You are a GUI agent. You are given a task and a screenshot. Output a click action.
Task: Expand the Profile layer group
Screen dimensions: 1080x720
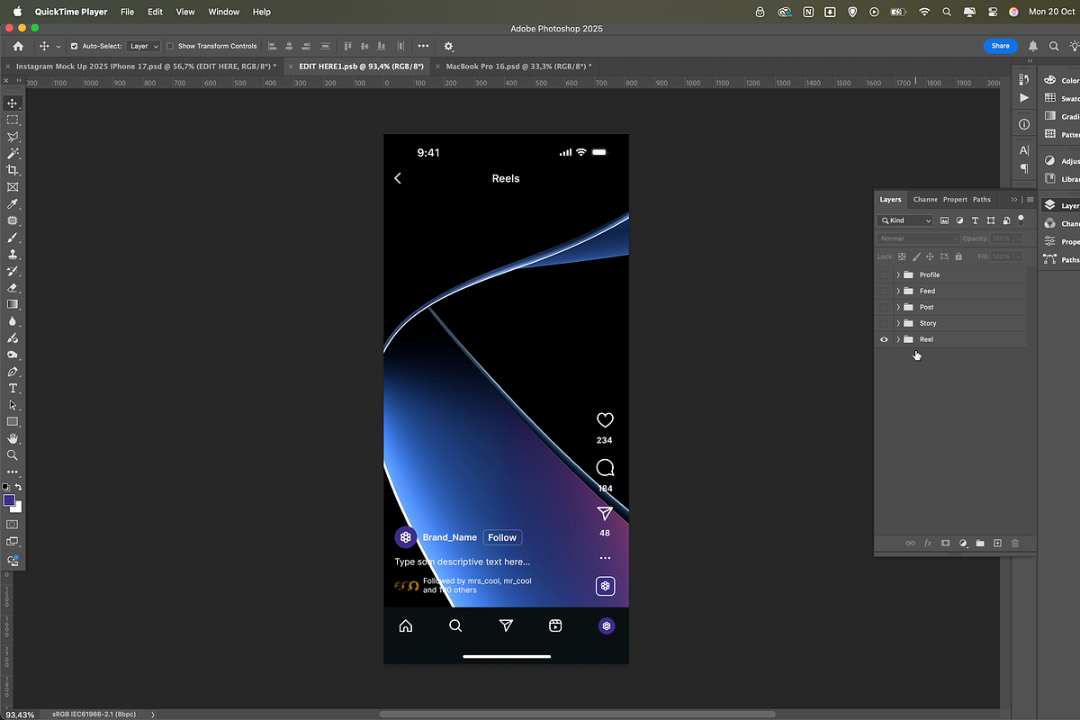click(x=897, y=274)
